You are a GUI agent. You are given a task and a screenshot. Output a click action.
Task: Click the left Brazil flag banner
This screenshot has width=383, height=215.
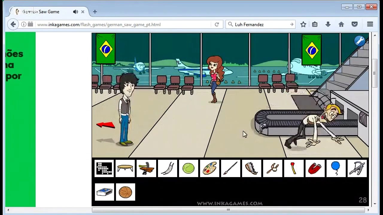coord(106,49)
